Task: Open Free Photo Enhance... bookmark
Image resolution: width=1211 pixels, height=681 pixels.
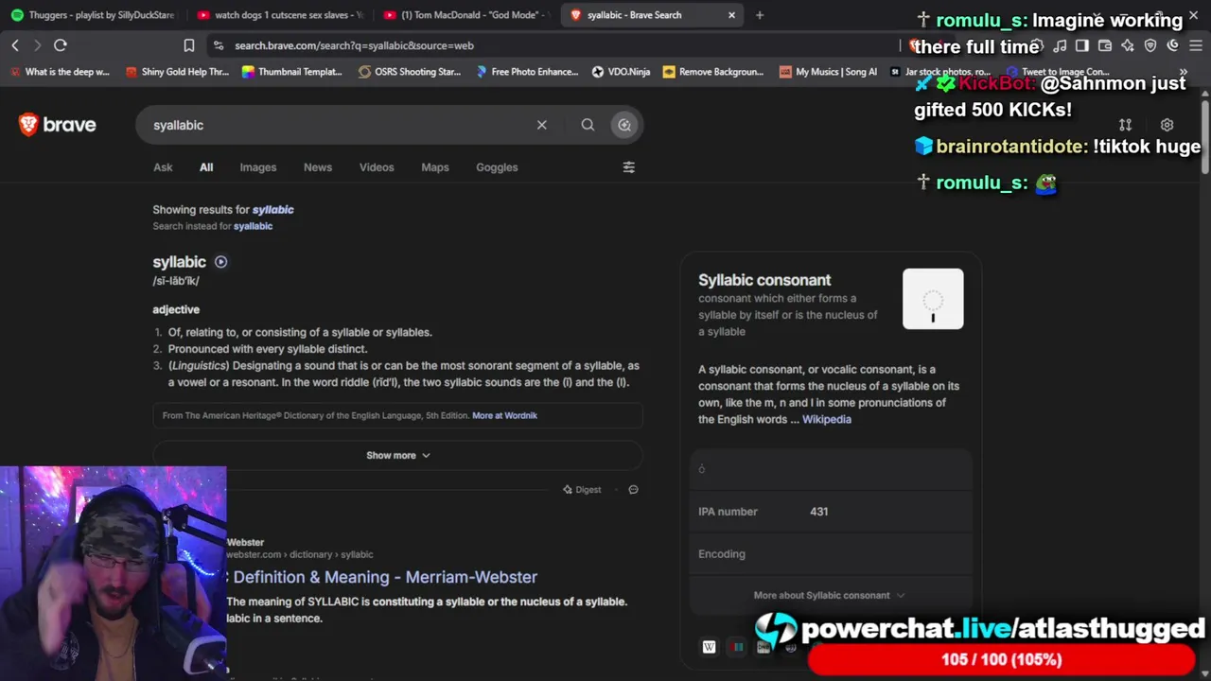Action: click(527, 72)
